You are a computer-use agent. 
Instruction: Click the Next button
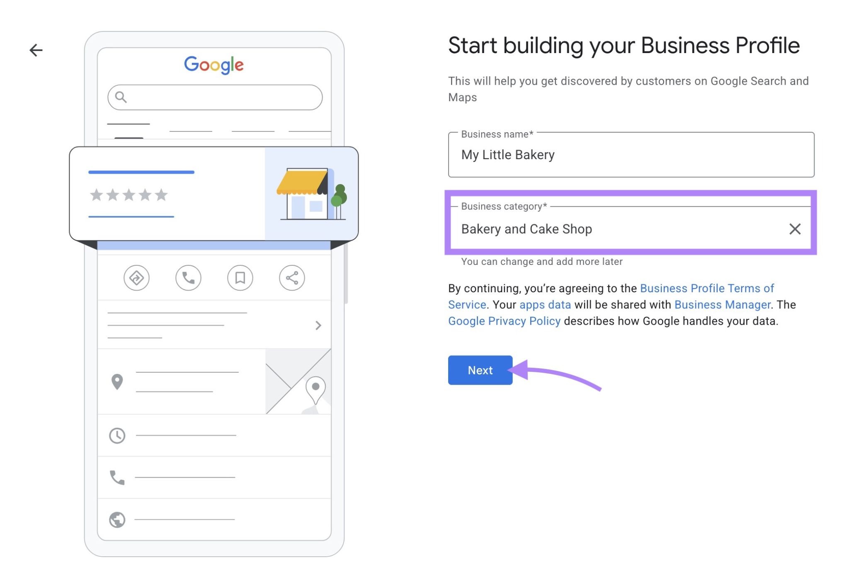coord(480,370)
